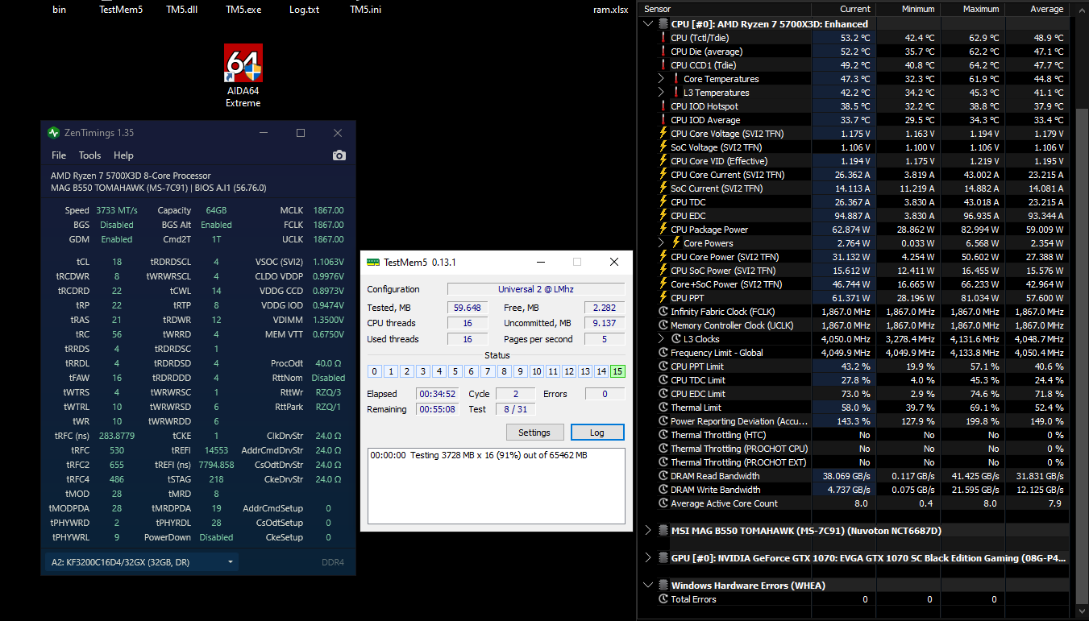Click TestMem5 status box number 0
The image size is (1089, 621).
pos(375,371)
